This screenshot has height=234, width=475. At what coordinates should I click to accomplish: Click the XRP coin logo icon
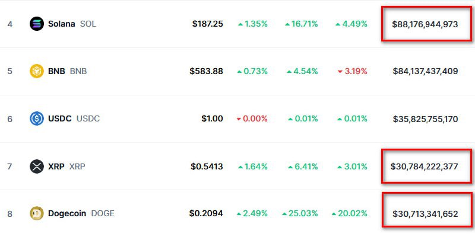pyautogui.click(x=37, y=166)
